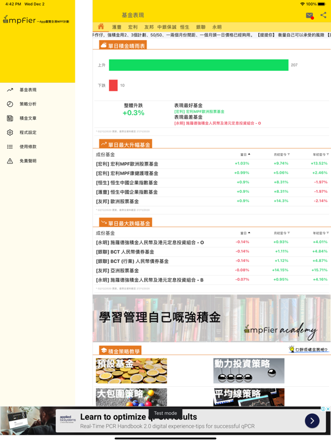Open the 大包圍策略 tutorial thumbnail

tap(132, 397)
